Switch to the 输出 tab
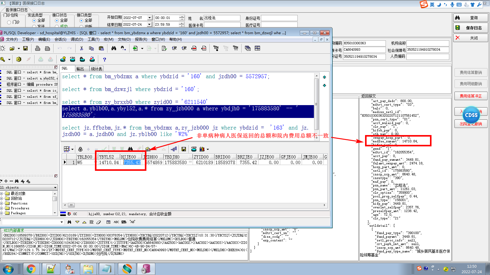The height and width of the screenshot is (275, 490). click(x=80, y=69)
